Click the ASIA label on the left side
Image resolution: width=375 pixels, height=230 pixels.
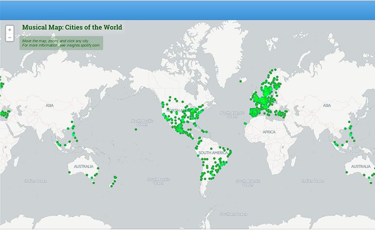click(x=50, y=105)
